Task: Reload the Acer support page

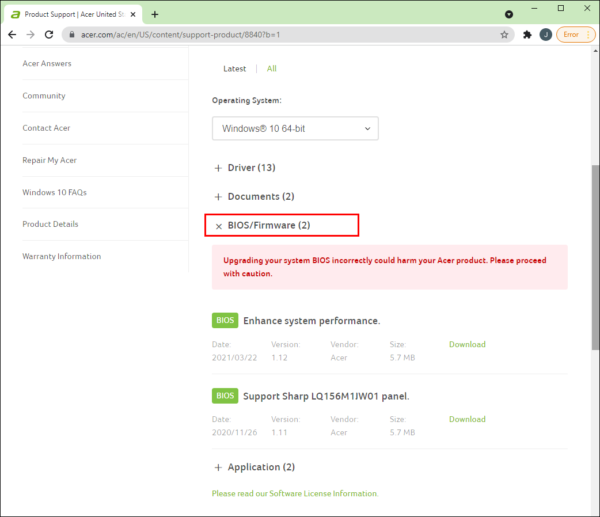Action: [49, 35]
